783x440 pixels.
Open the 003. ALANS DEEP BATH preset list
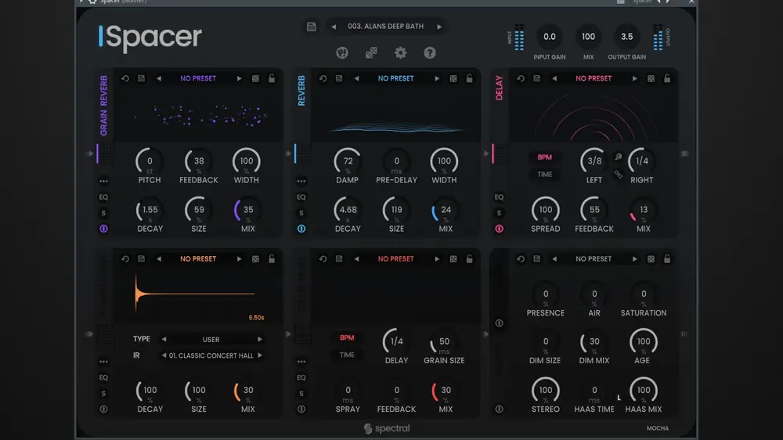point(385,26)
